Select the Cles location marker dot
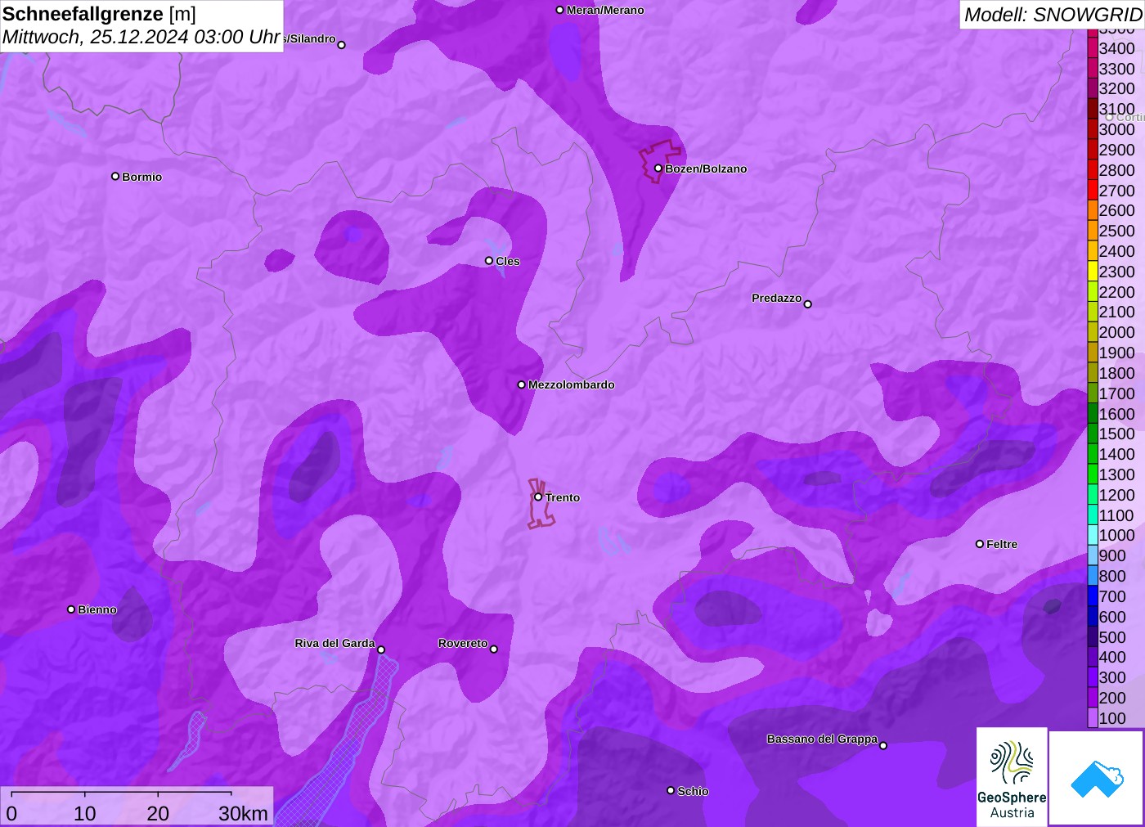 [x=489, y=261]
